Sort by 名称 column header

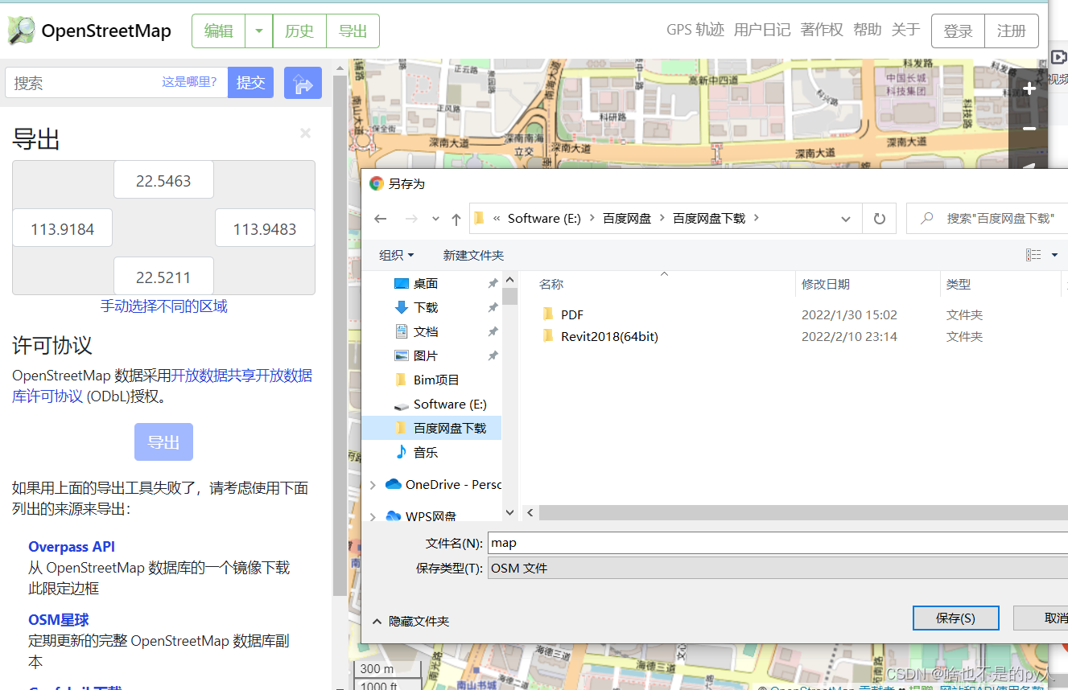(551, 284)
